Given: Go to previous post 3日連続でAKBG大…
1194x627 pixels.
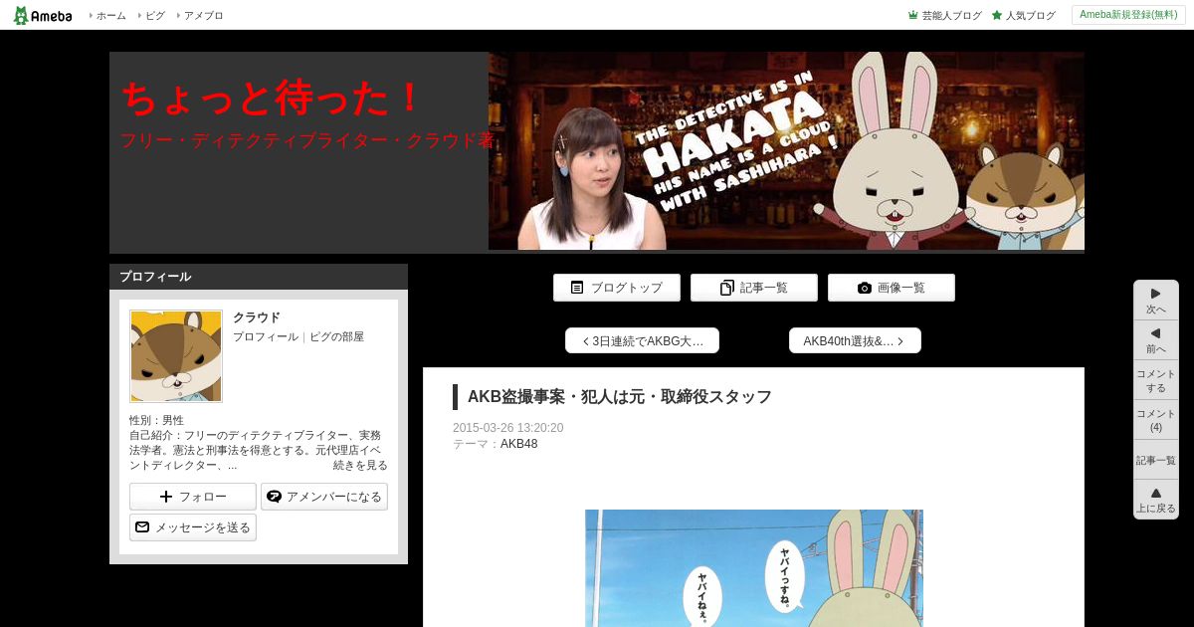Looking at the screenshot, I should click(x=642, y=340).
